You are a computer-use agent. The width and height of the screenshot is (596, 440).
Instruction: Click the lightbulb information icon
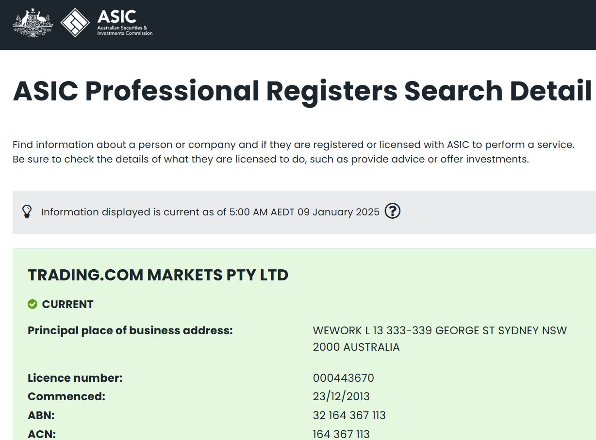[x=27, y=212]
